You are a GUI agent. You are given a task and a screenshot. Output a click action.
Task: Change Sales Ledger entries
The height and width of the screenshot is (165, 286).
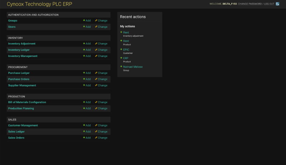pos(101,132)
